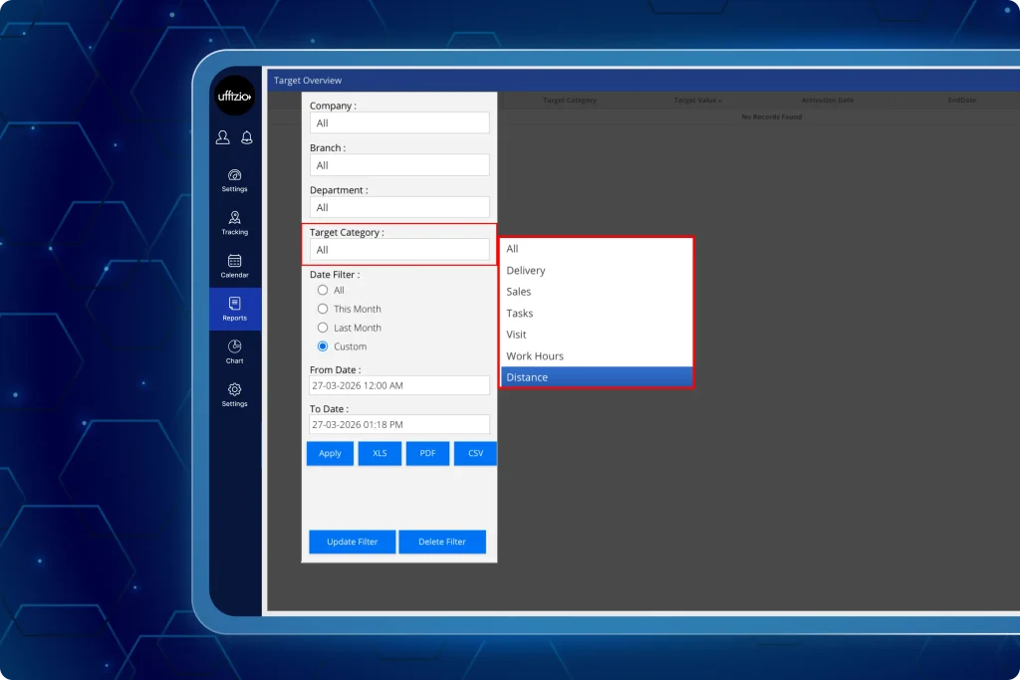Open the user profile icon in sidebar
This screenshot has width=1020, height=680.
point(223,137)
